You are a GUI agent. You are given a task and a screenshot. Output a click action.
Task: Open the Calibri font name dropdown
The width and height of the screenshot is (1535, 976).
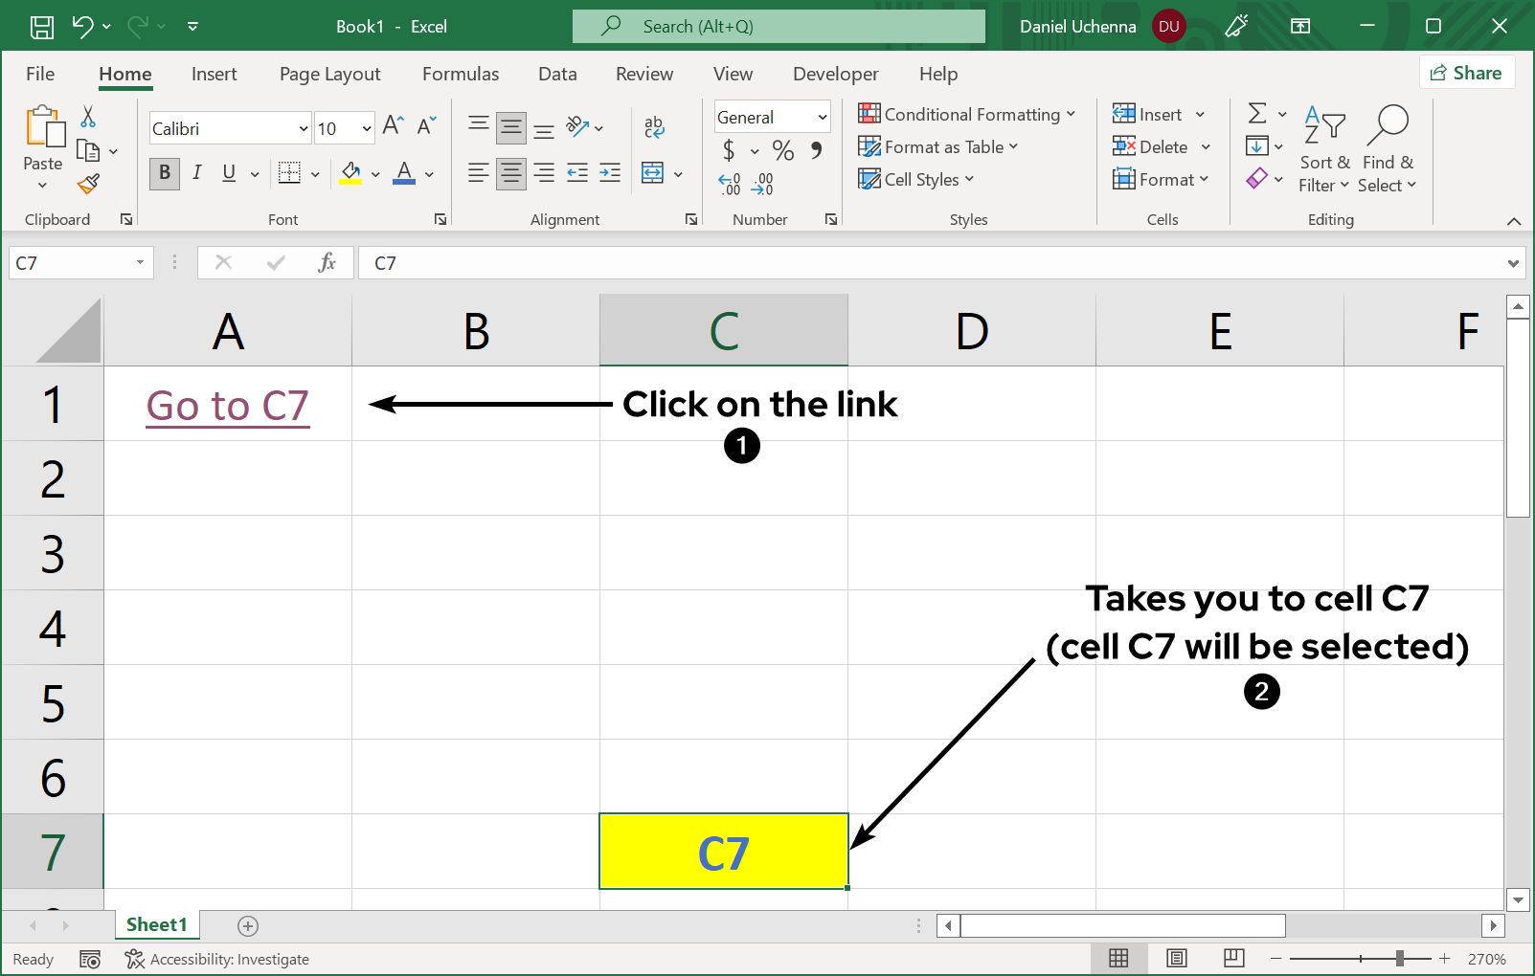coord(303,128)
